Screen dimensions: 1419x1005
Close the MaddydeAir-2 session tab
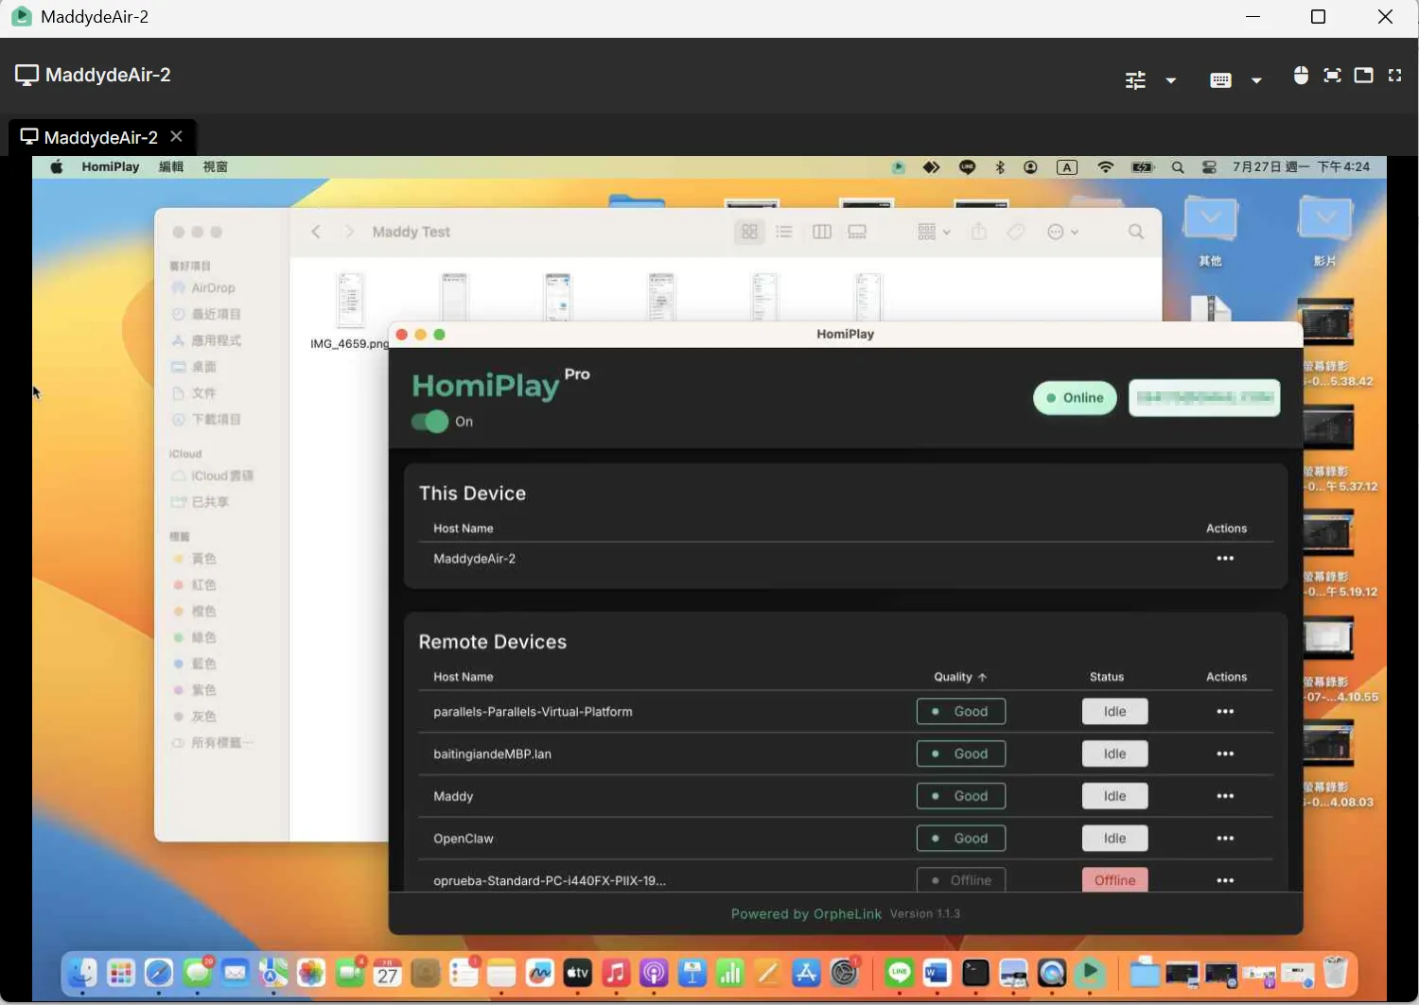(x=176, y=136)
